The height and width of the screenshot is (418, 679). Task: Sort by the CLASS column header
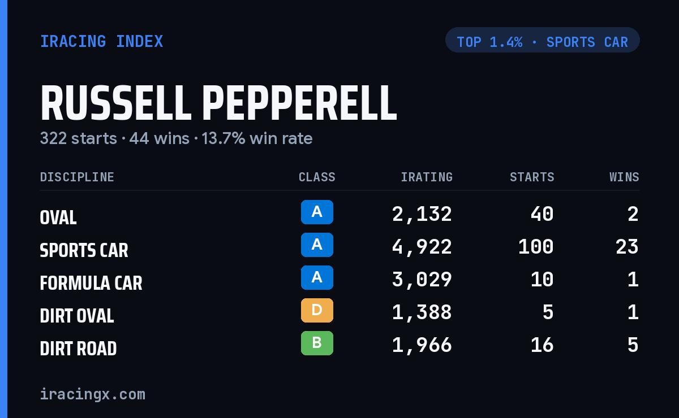pyautogui.click(x=317, y=177)
